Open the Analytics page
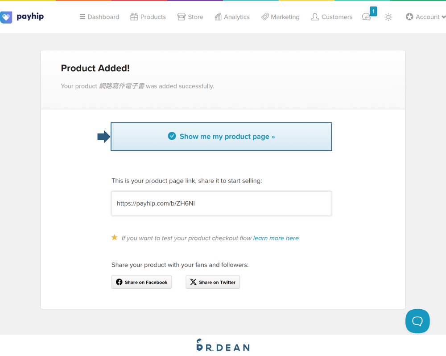The width and height of the screenshot is (446, 356). click(x=232, y=17)
